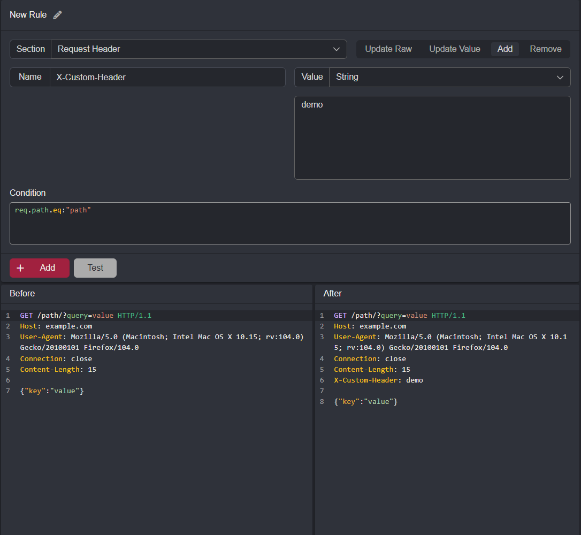Viewport: 581px width, 535px height.
Task: Click the Test button
Action: click(x=95, y=268)
